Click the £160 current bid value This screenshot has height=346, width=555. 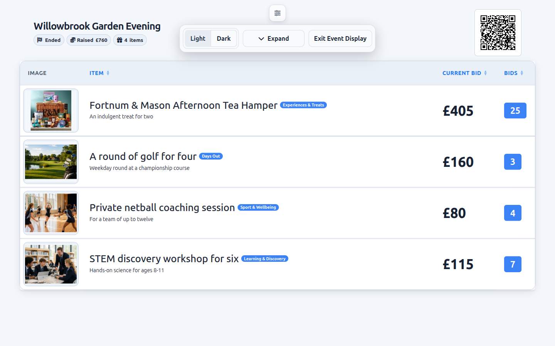[x=458, y=162]
